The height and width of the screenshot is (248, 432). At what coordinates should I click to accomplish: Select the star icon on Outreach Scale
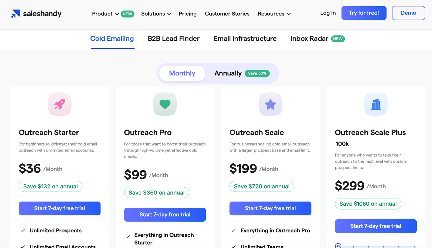[270, 104]
